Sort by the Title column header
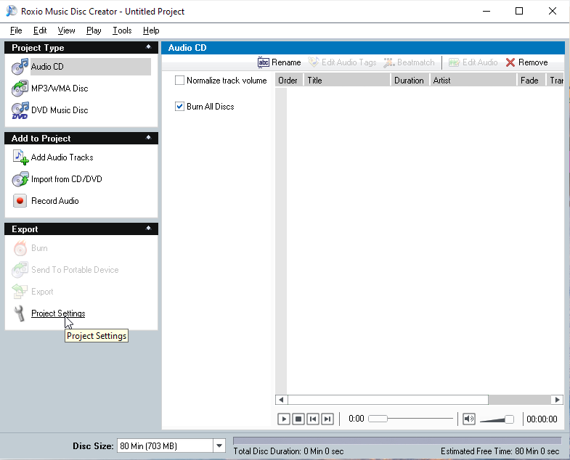The height and width of the screenshot is (460, 570). (x=348, y=81)
